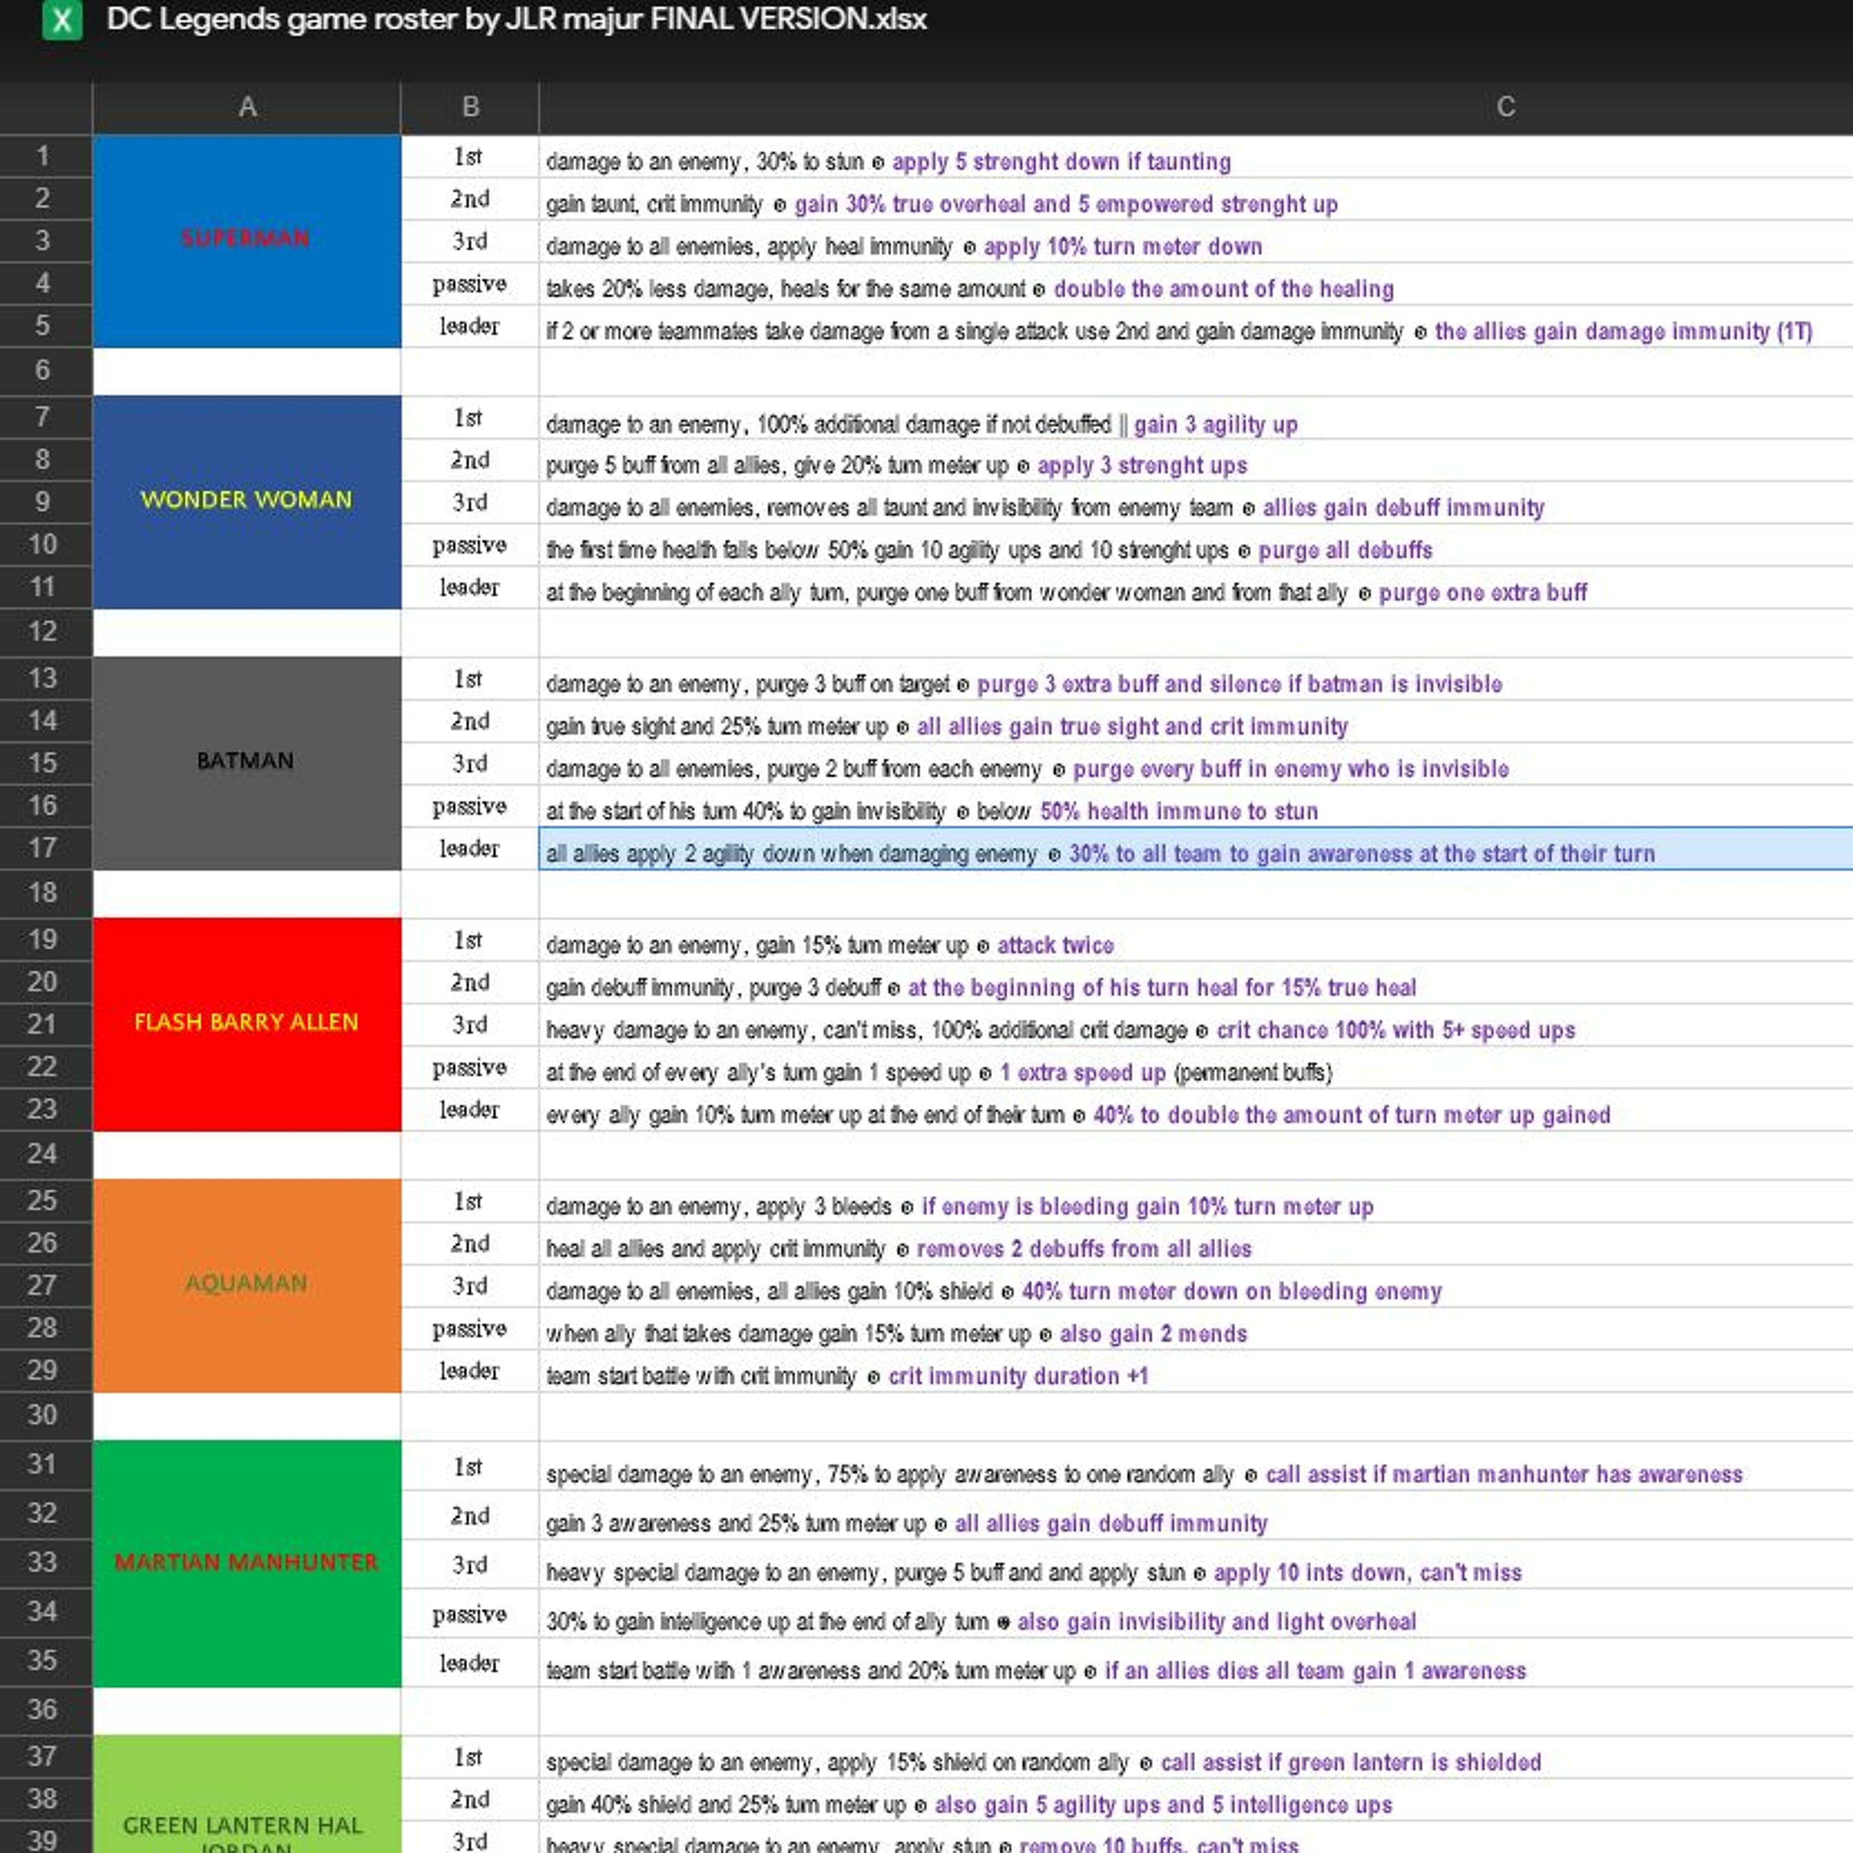Click cell 'every ally gain 10% turn meter up'
Image resolution: width=1853 pixels, height=1853 pixels.
[x=1196, y=1110]
